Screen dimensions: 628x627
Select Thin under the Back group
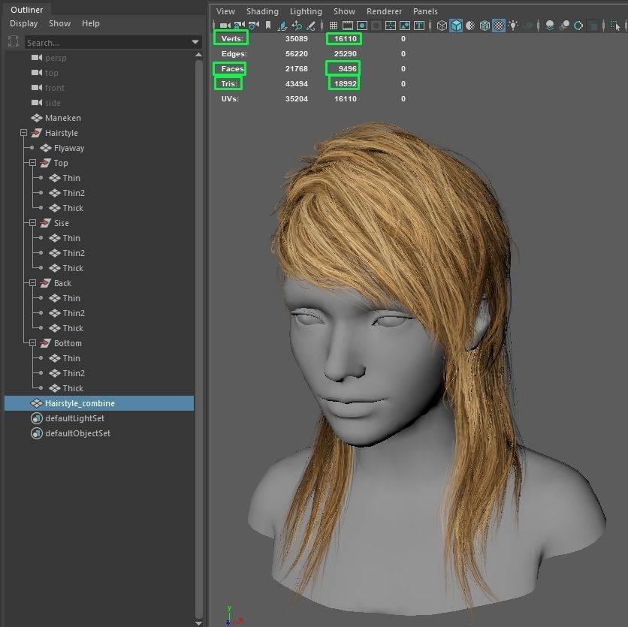point(71,298)
